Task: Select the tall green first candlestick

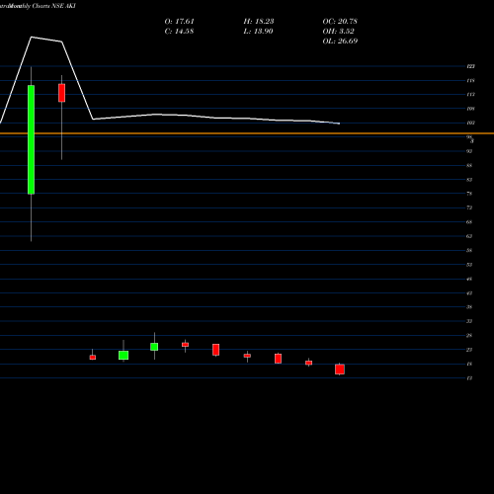Action: pos(31,139)
